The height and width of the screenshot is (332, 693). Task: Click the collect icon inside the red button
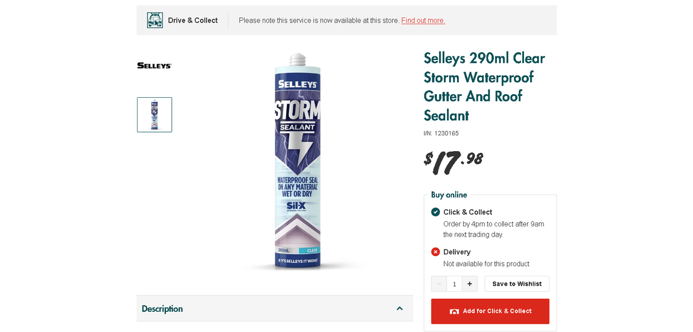point(454,311)
